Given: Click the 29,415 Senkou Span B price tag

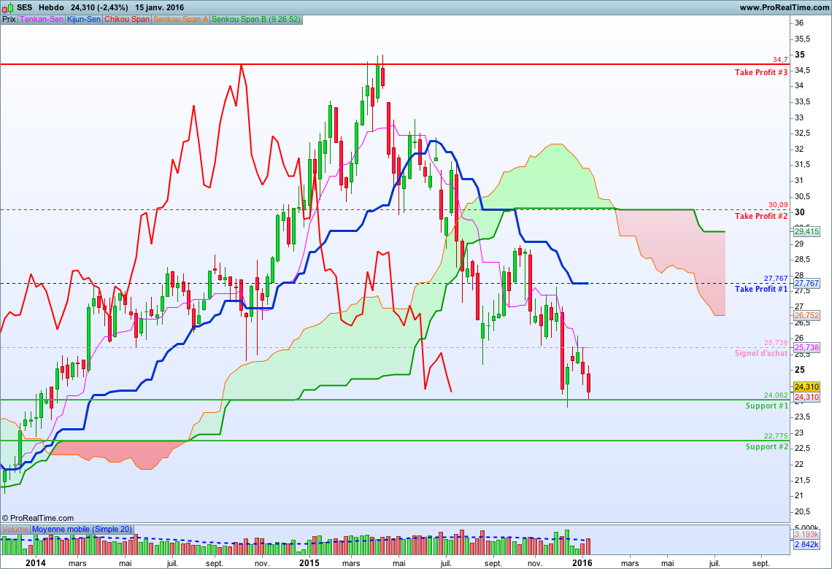Looking at the screenshot, I should tap(806, 231).
